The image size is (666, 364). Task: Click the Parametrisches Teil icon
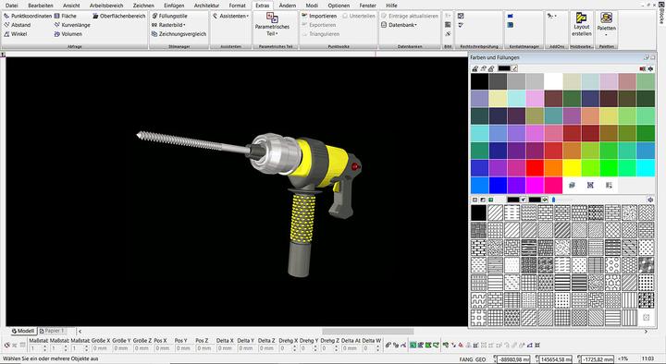pyautogui.click(x=272, y=18)
